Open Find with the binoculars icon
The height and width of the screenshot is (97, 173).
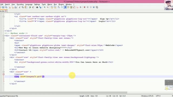(x=37, y=7)
